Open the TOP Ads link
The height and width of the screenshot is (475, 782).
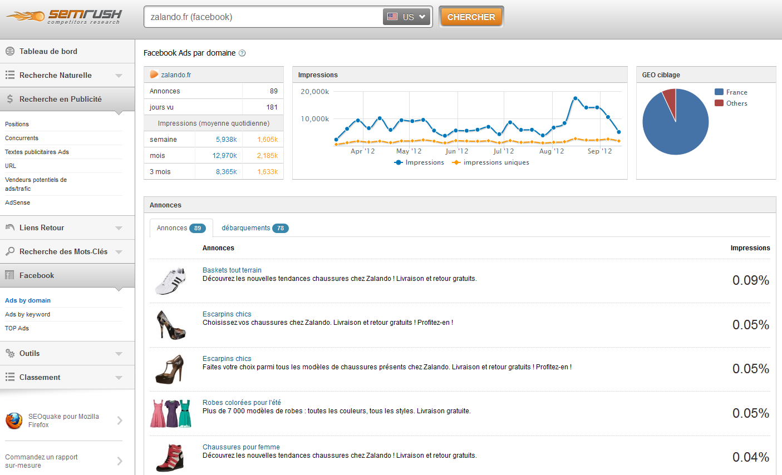pyautogui.click(x=17, y=328)
